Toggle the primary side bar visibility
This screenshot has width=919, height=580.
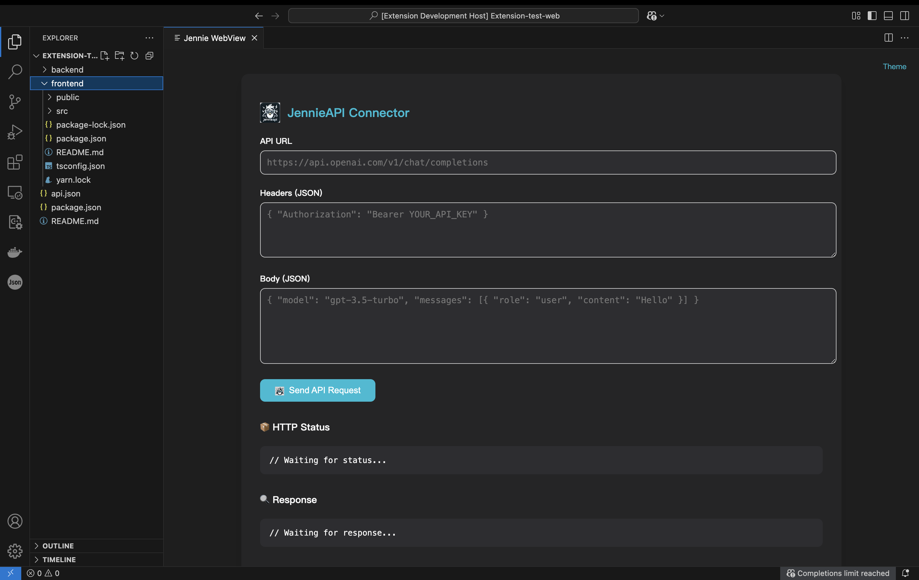click(872, 16)
